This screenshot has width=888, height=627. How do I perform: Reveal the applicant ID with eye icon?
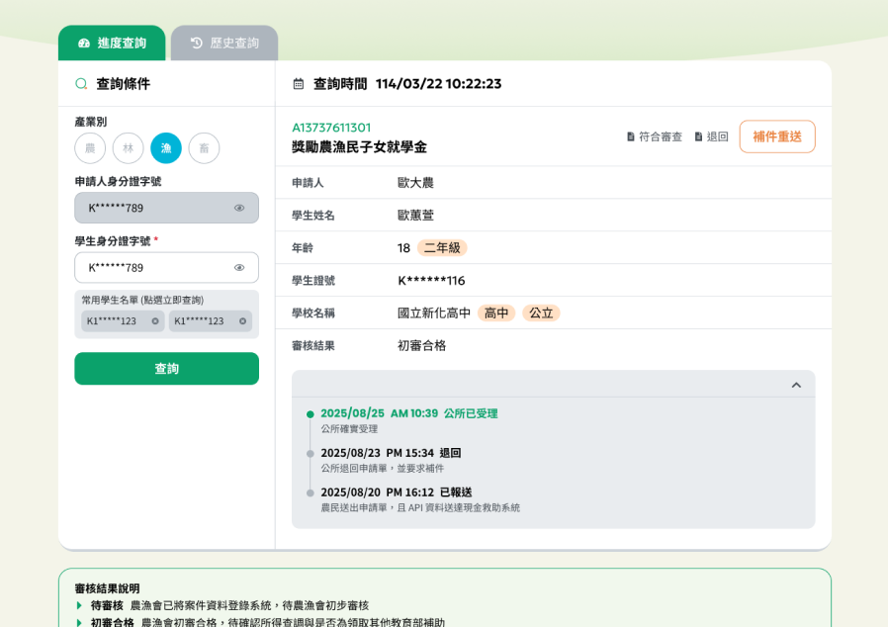pos(239,208)
